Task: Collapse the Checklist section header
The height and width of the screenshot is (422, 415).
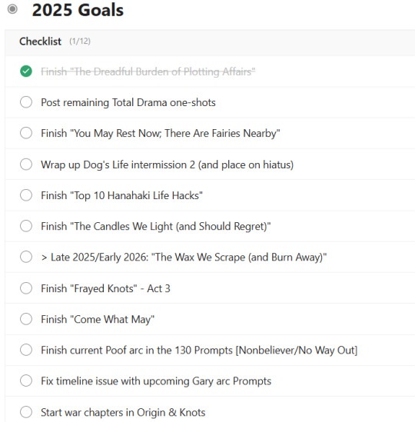Action: [210, 42]
